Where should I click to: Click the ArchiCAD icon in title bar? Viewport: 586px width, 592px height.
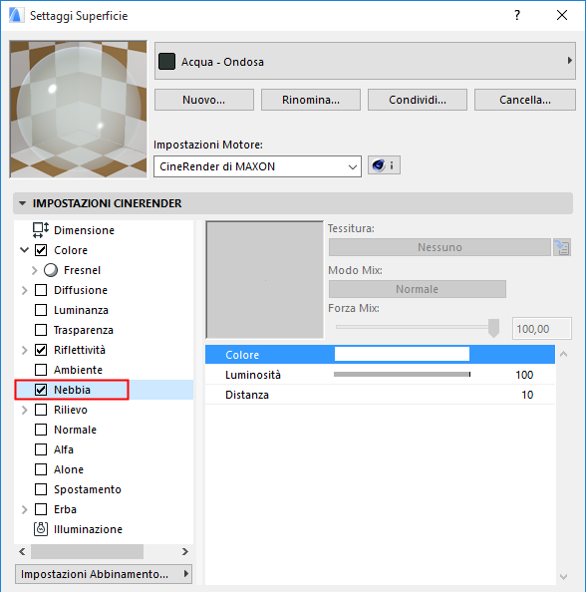point(16,16)
